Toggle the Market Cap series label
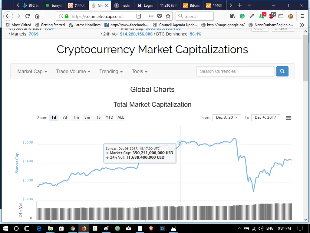310x233 pixels. [x=17, y=163]
